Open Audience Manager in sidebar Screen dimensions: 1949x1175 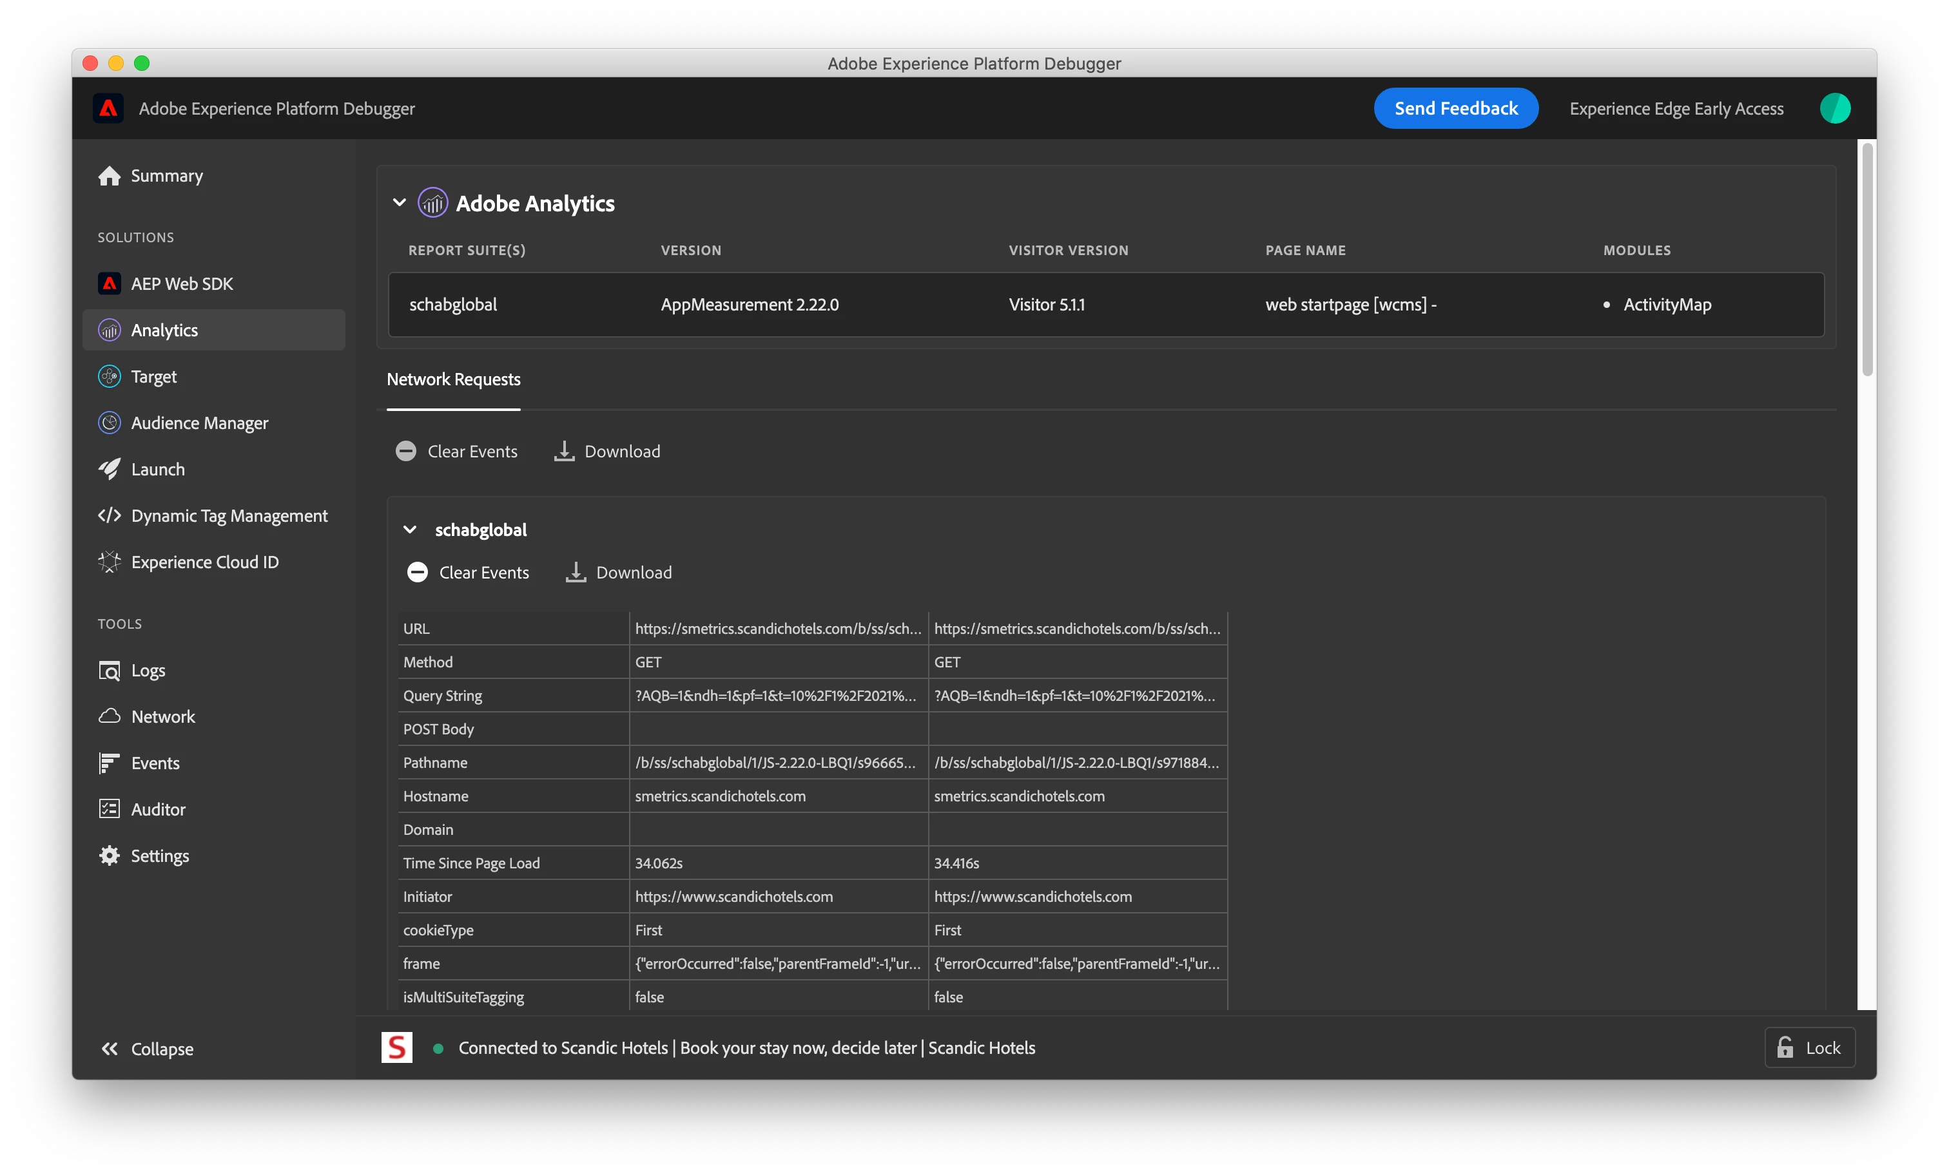point(199,423)
